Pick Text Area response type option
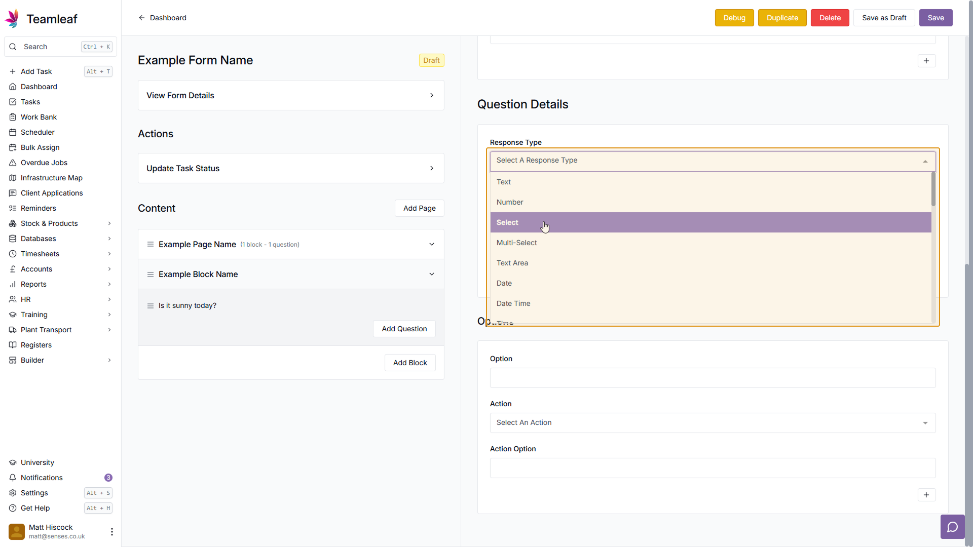The image size is (973, 547). 512,263
